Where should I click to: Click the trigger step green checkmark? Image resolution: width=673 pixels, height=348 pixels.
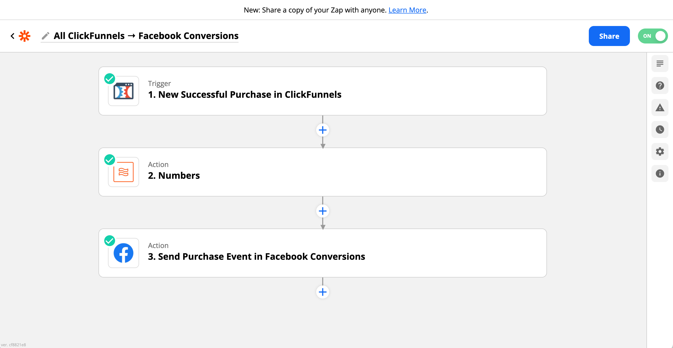click(x=110, y=79)
